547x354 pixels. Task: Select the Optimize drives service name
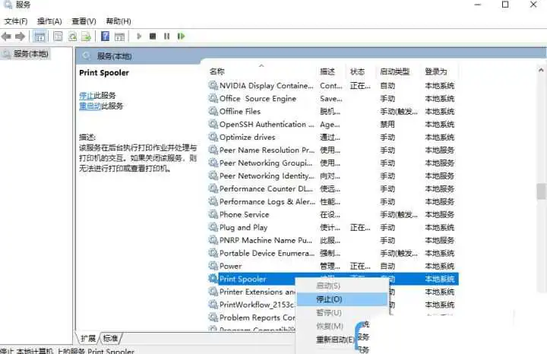[x=248, y=137]
